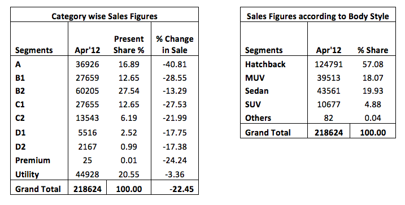Screen dimensions: 405x205
Task: Select the Present Share % column header
Action: (x=129, y=45)
